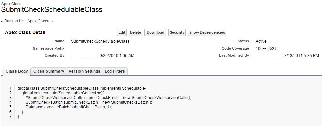Open the Security settings button
The image size is (322, 126).
coord(177,32)
